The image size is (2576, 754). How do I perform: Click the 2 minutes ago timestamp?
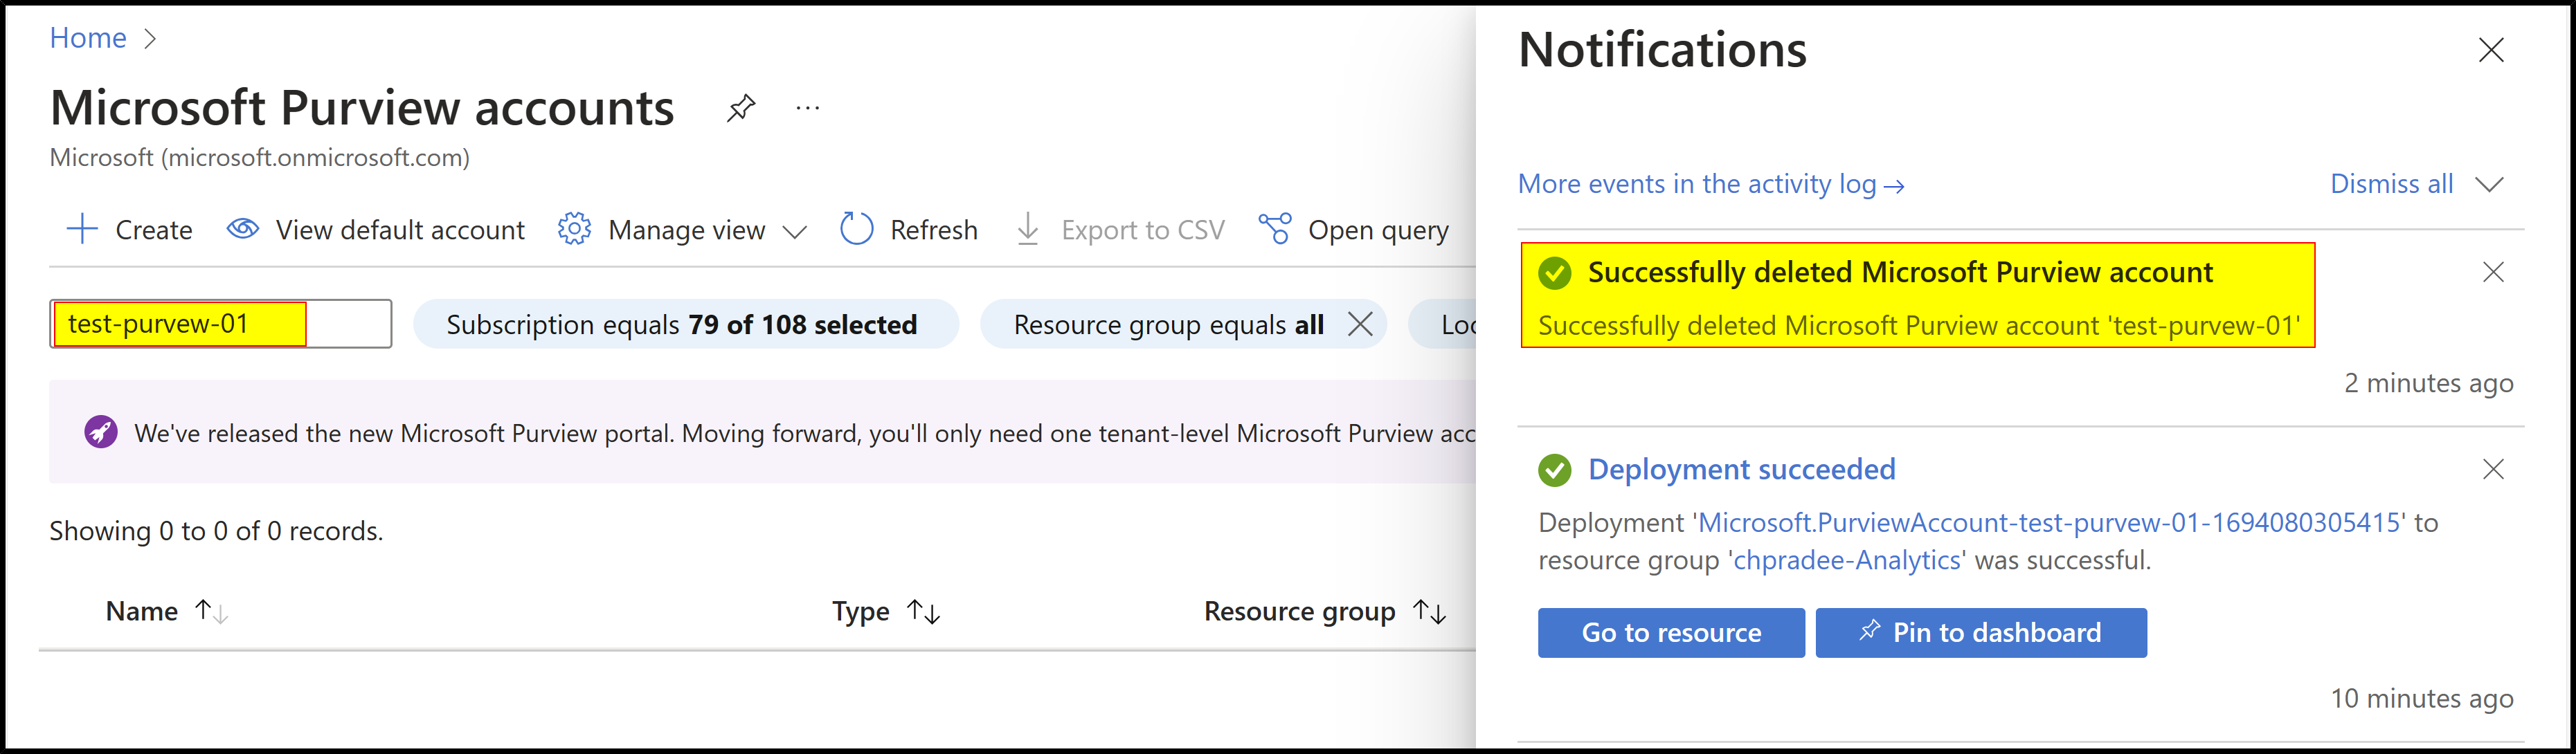pyautogui.click(x=2428, y=383)
